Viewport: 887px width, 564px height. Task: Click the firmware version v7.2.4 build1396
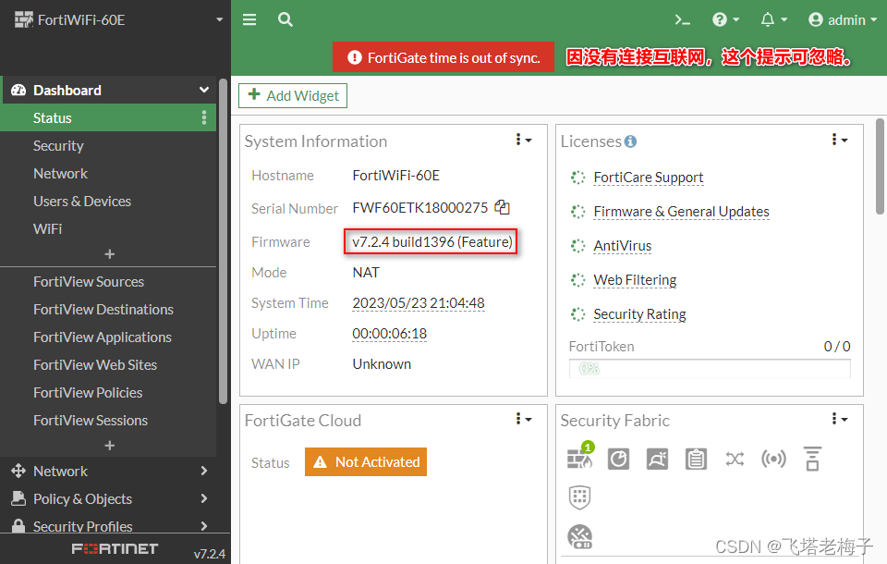[431, 242]
